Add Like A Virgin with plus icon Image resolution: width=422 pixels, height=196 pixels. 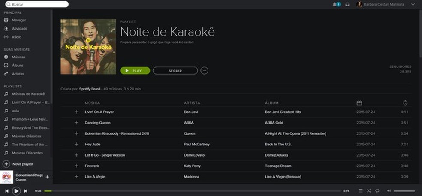tap(76, 177)
